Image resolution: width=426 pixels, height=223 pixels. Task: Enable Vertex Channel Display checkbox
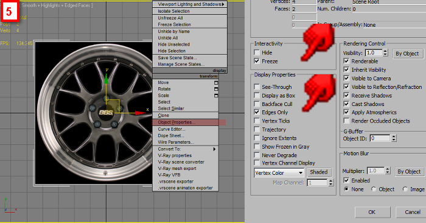coord(257,163)
